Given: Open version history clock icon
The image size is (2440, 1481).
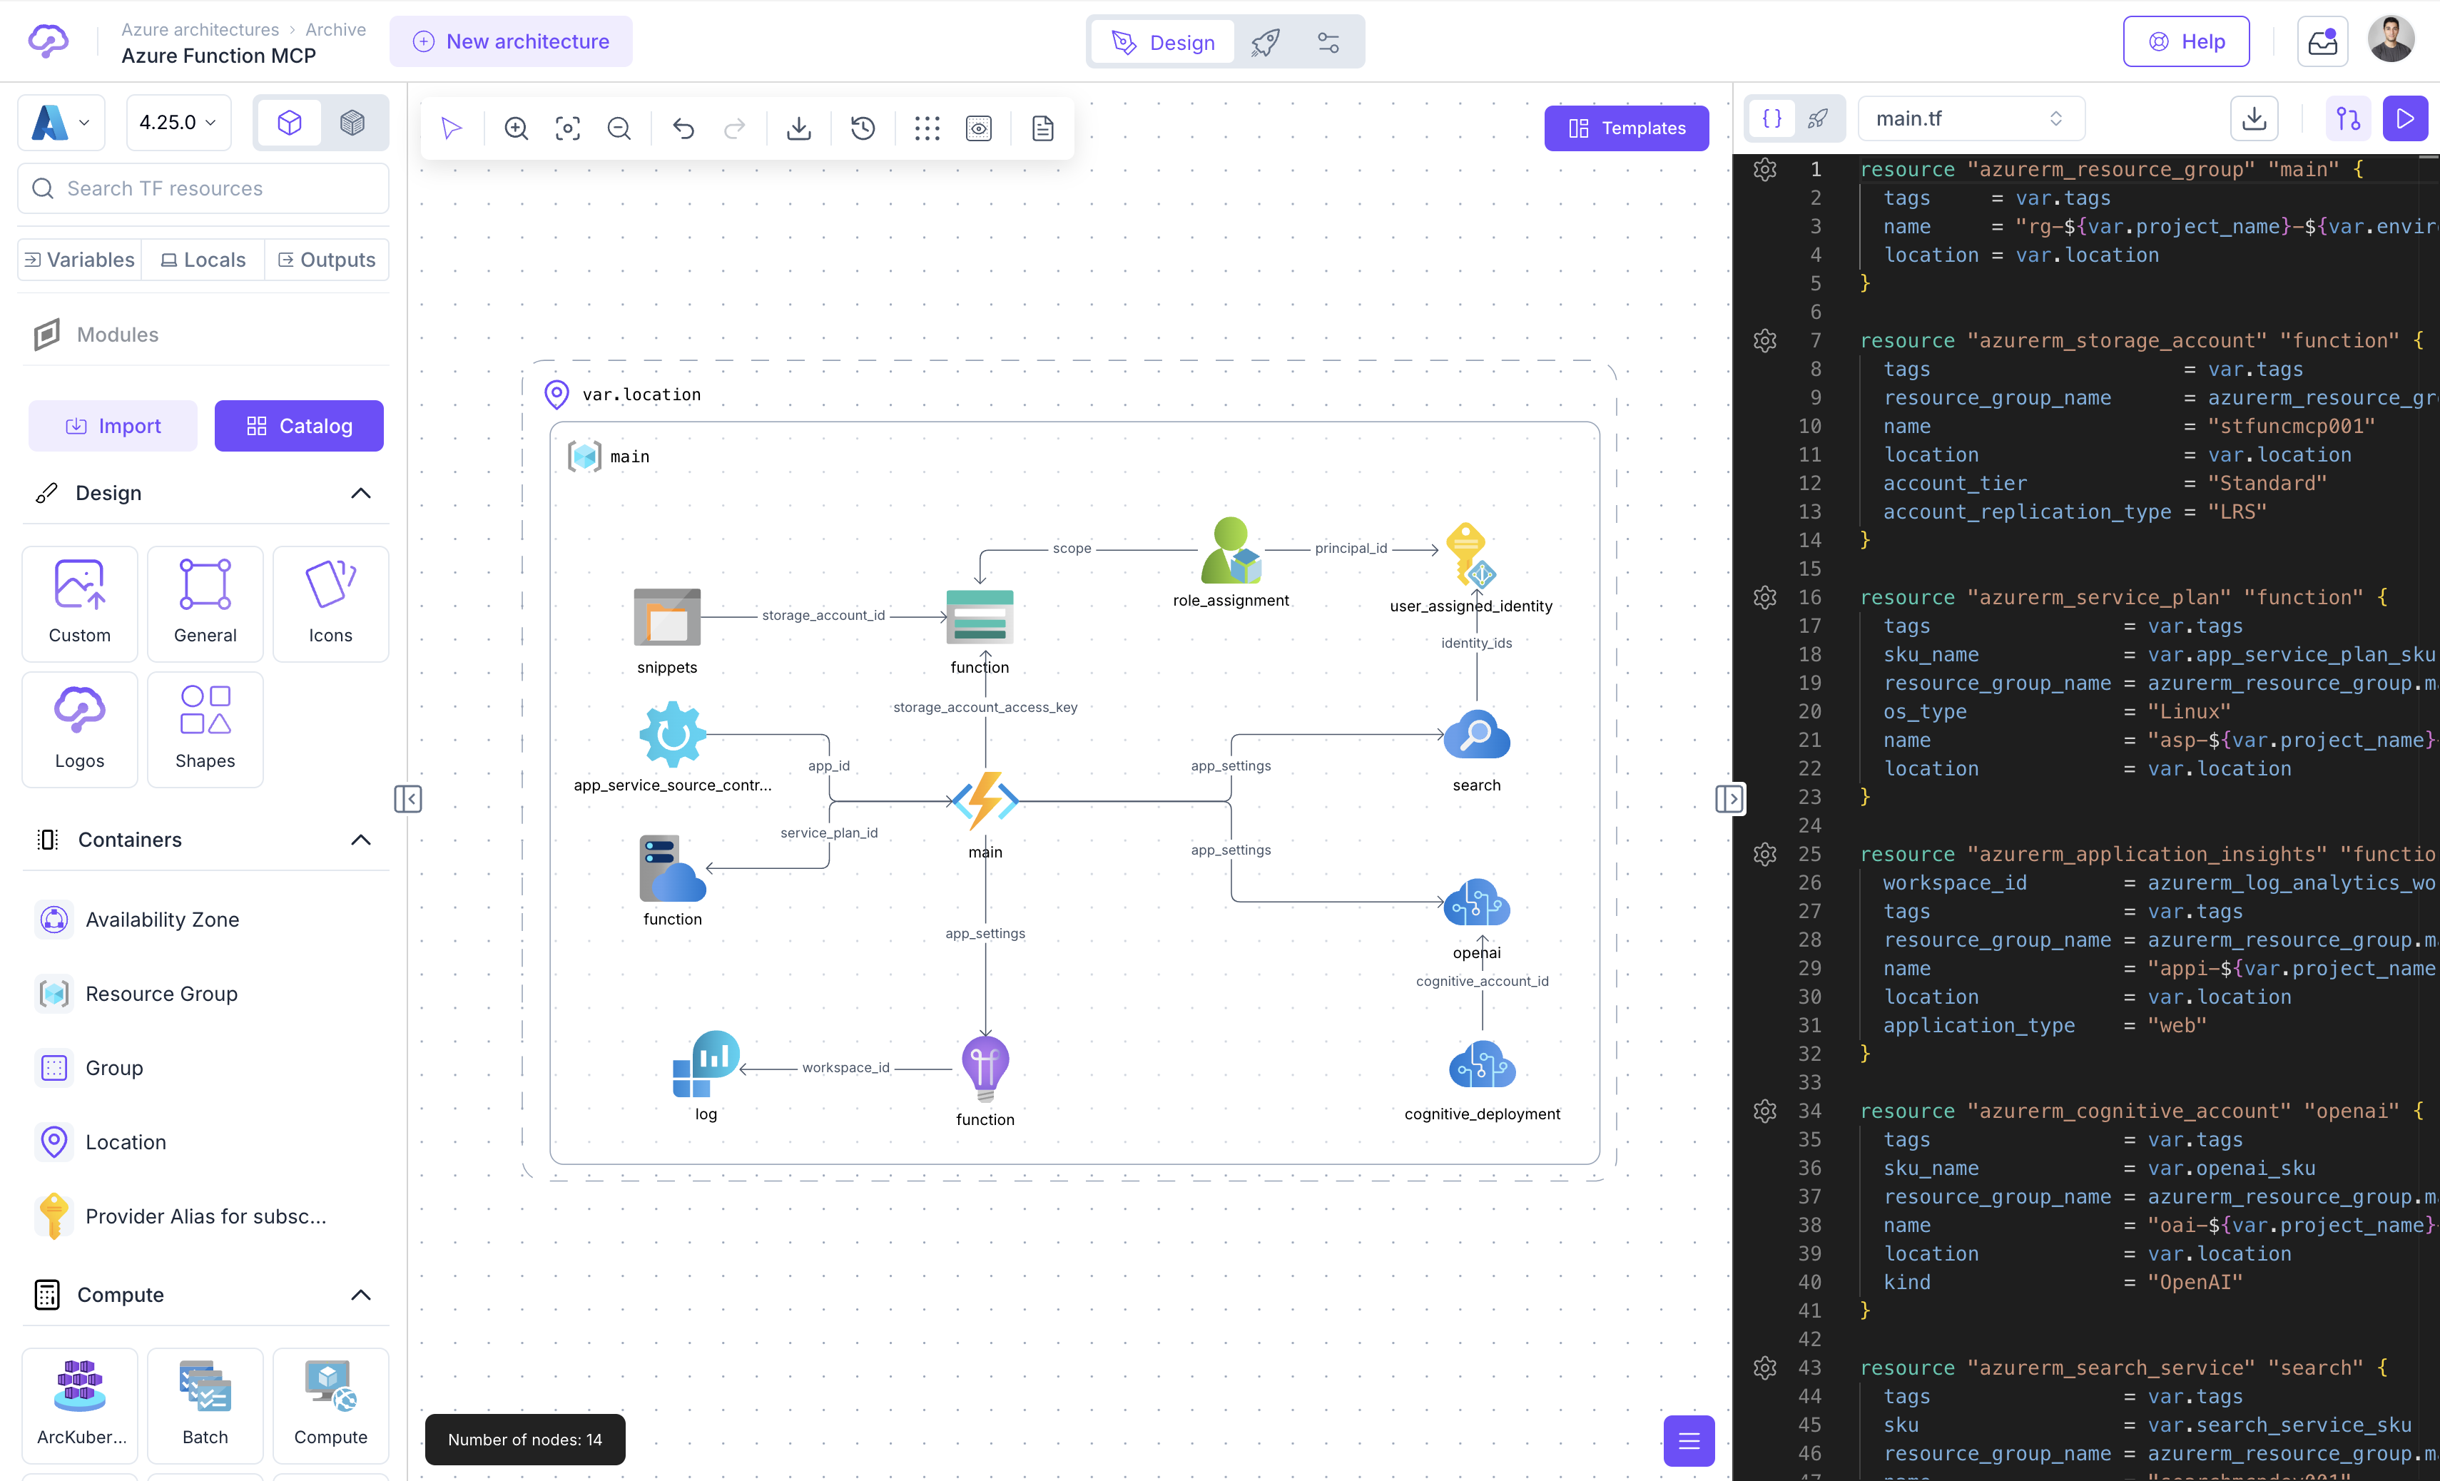Looking at the screenshot, I should 863,128.
